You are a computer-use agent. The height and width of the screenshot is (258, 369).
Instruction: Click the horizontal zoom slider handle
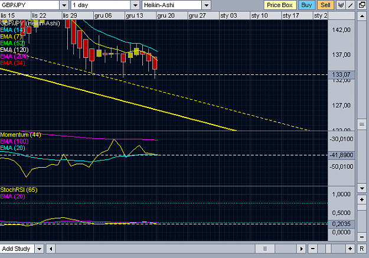pos(328,249)
